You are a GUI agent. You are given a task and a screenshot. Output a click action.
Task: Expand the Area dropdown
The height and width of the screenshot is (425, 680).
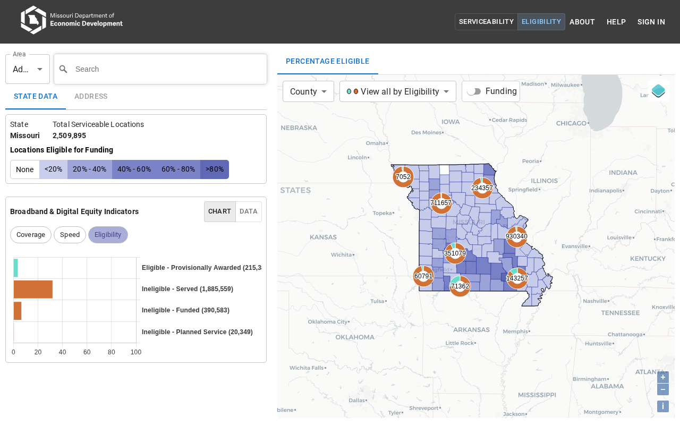(x=28, y=69)
